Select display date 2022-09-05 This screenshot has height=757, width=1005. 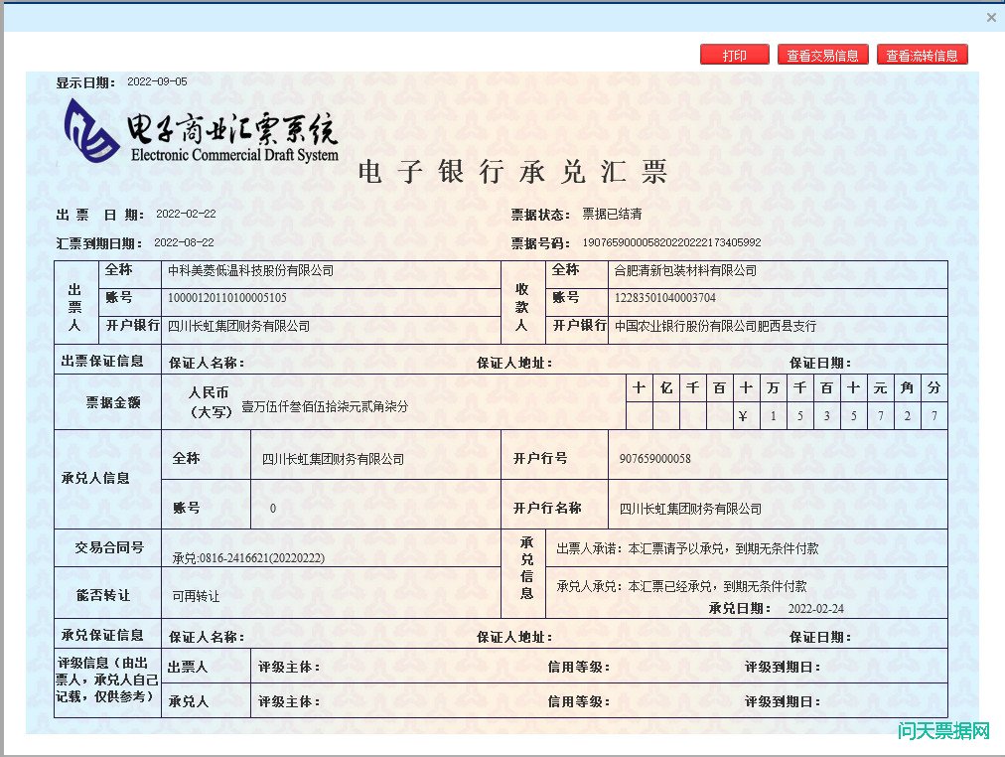(x=157, y=81)
